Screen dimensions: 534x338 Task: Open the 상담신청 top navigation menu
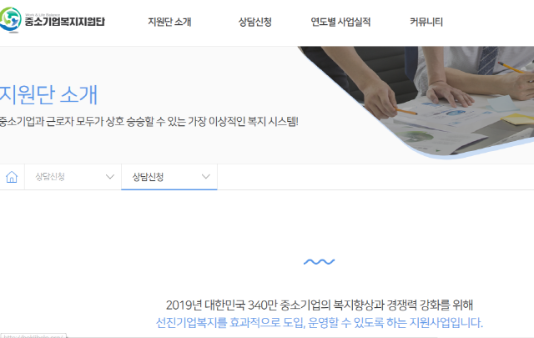pyautogui.click(x=254, y=23)
